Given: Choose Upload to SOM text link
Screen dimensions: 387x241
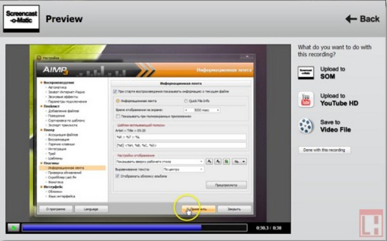Looking at the screenshot, I should coord(332,73).
